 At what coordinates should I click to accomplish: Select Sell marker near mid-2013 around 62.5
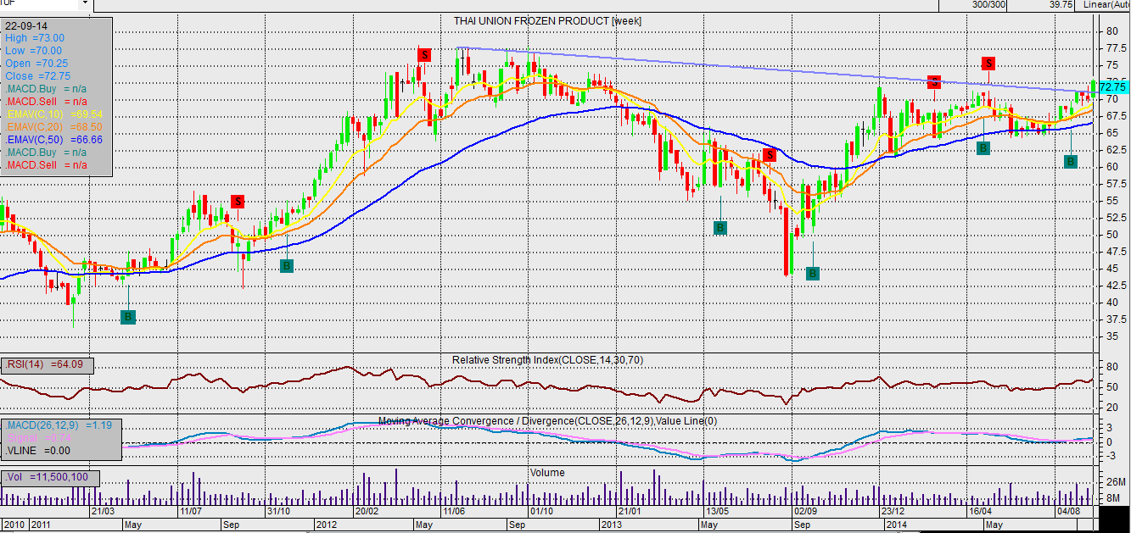[x=770, y=155]
